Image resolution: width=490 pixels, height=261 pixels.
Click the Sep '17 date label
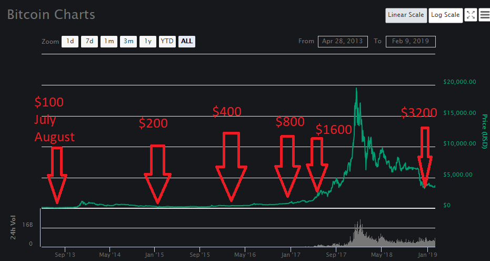(x=336, y=255)
